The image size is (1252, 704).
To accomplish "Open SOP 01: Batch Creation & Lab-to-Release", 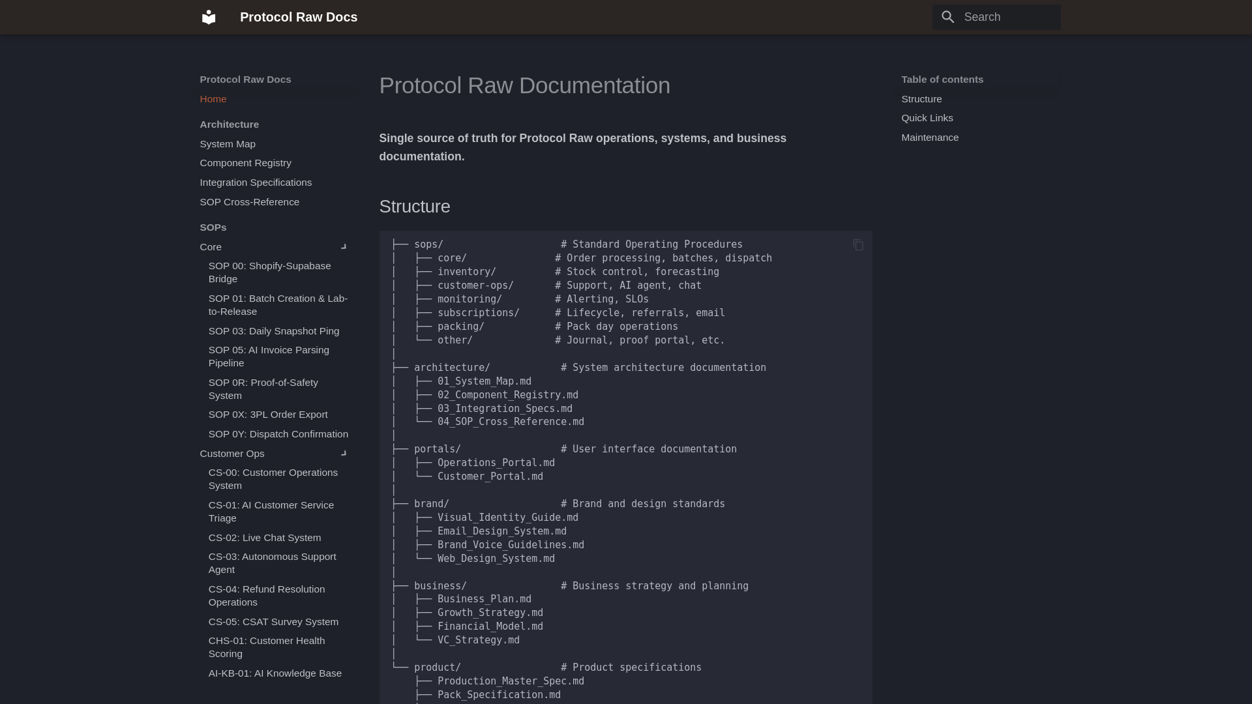I will point(278,305).
